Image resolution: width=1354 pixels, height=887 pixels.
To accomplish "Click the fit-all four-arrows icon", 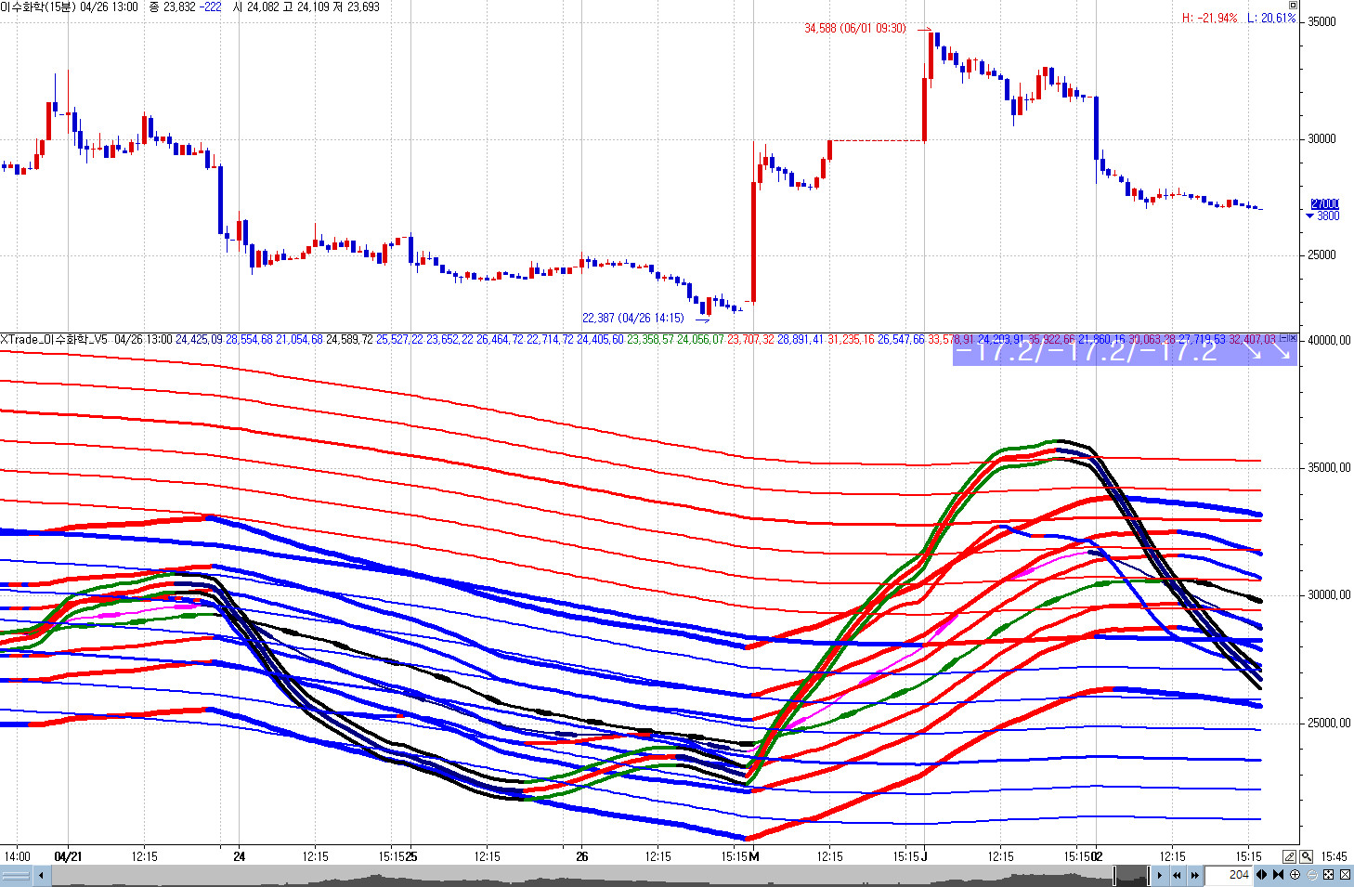I will coord(1328,875).
